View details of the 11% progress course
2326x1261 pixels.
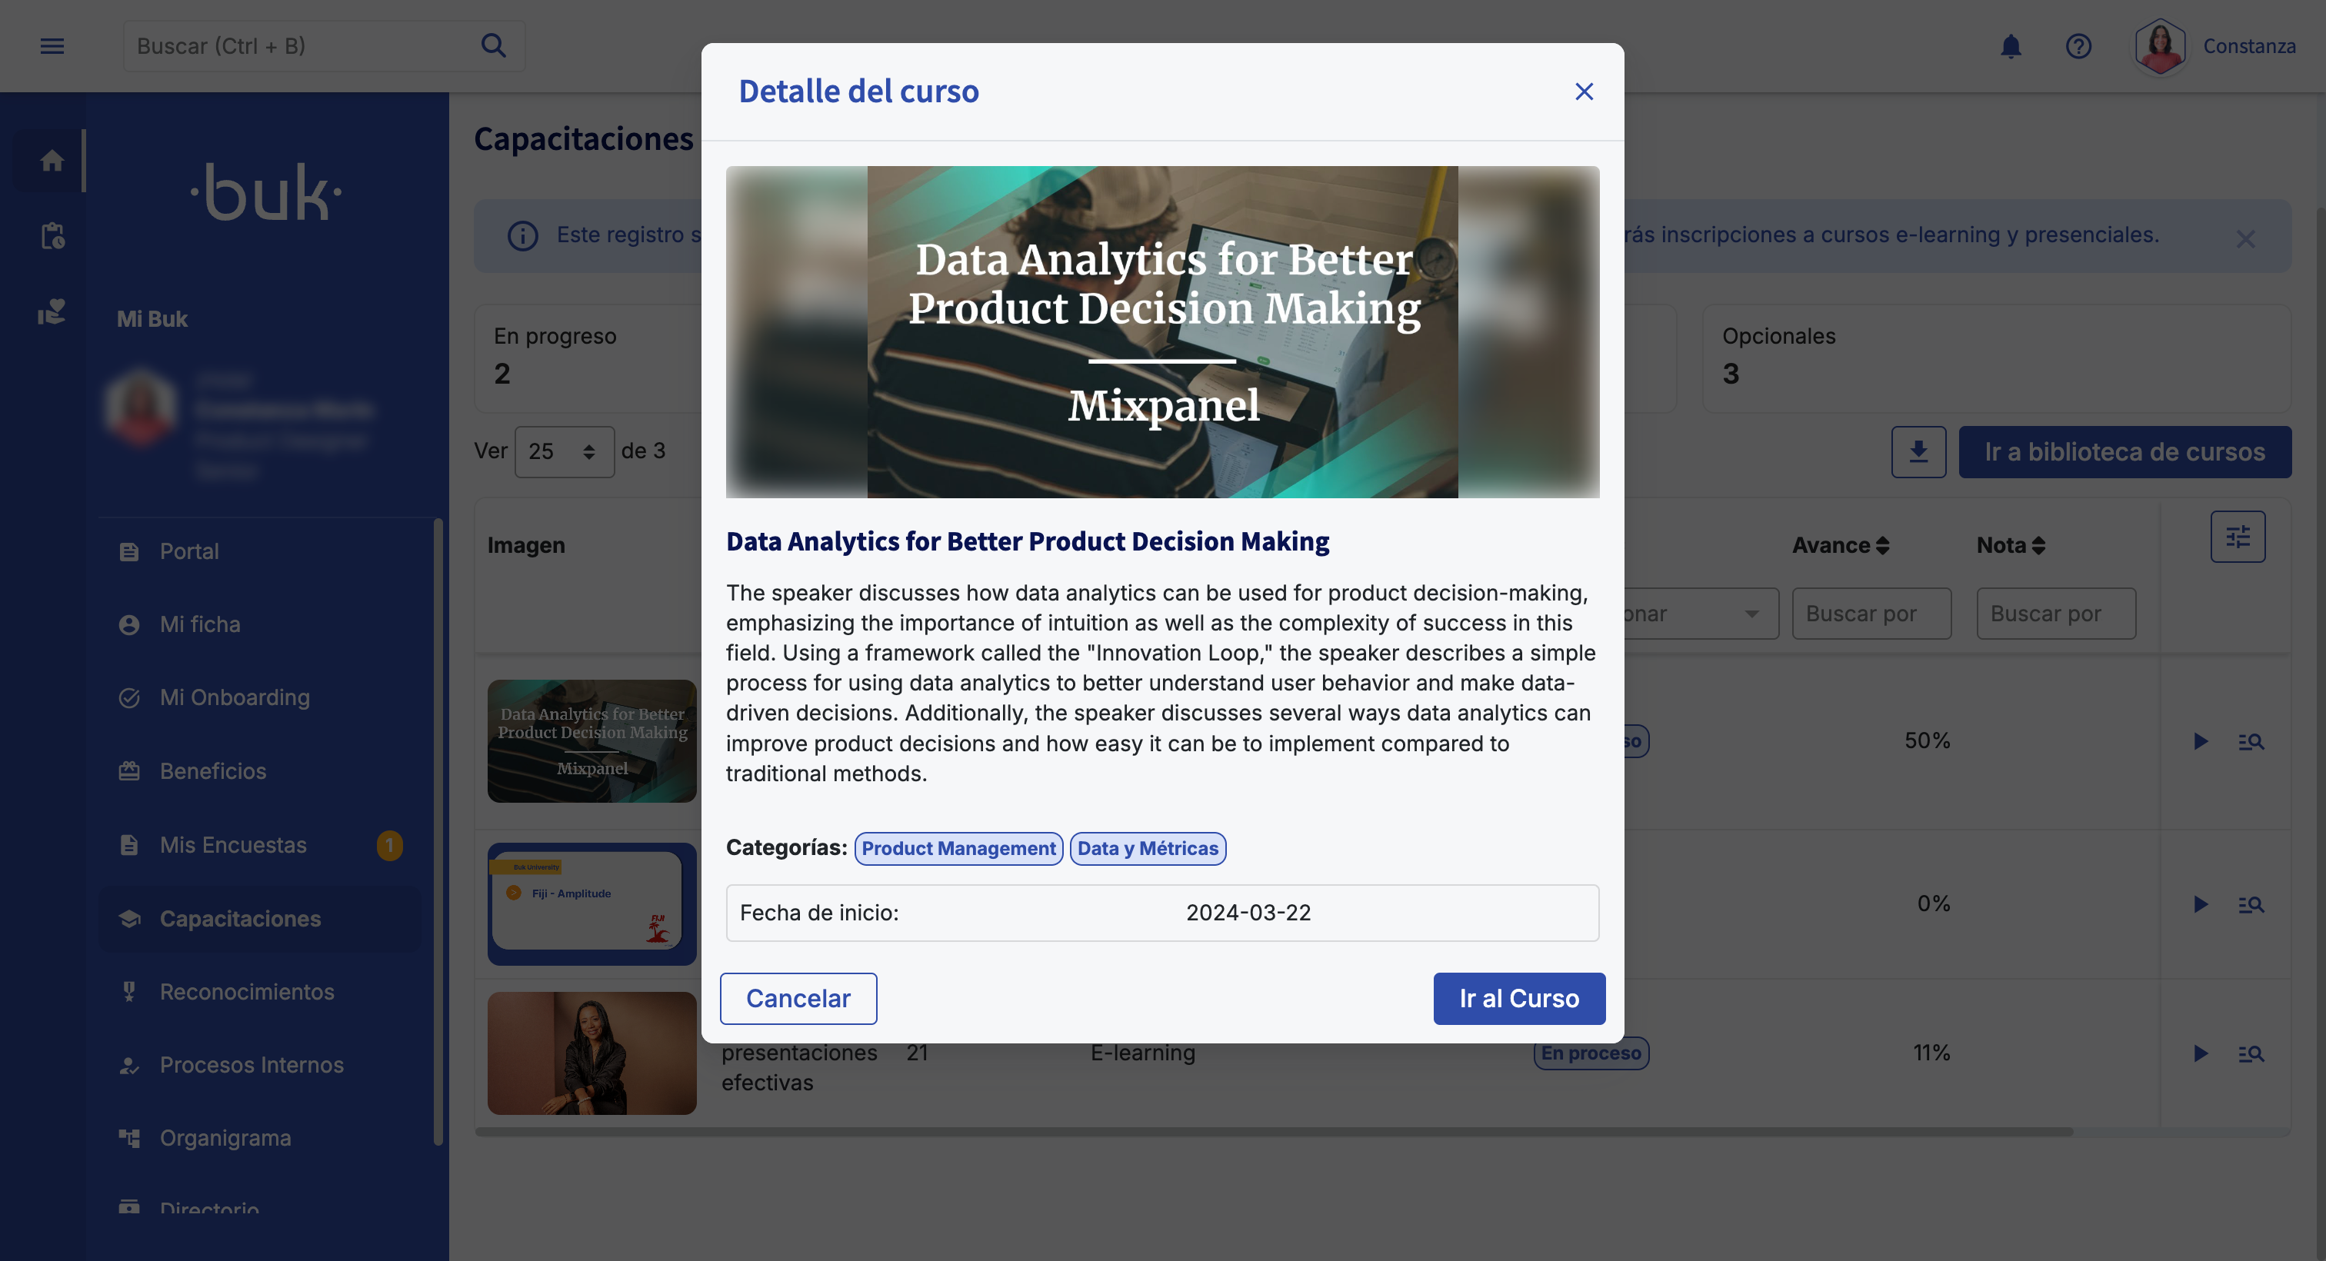pos(2251,1053)
